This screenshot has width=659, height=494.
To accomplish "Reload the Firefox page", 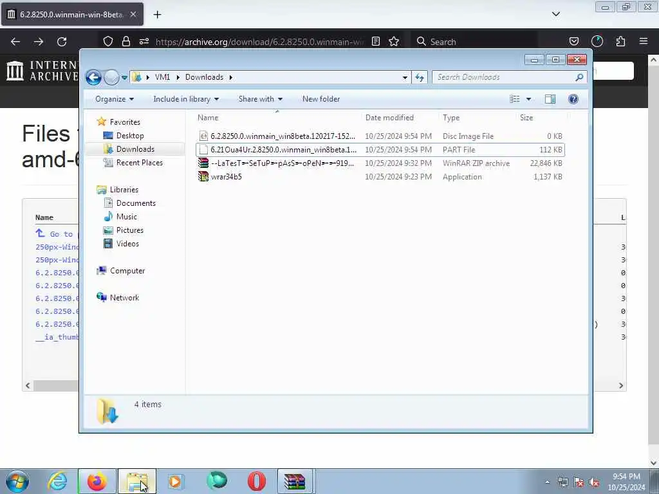I will (x=62, y=42).
